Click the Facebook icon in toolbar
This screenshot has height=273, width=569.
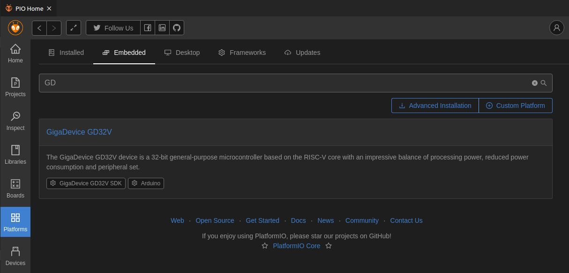pos(148,28)
